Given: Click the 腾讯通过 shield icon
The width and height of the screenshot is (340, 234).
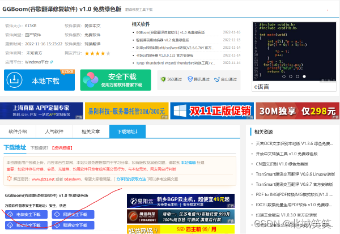Looking at the screenshot, I should pyautogui.click(x=190, y=79).
